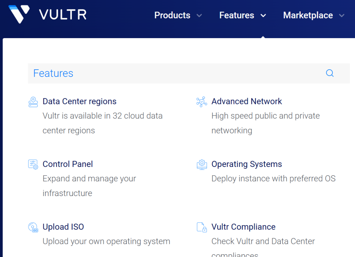
Task: Open the Upload ISO link
Action: tap(63, 227)
